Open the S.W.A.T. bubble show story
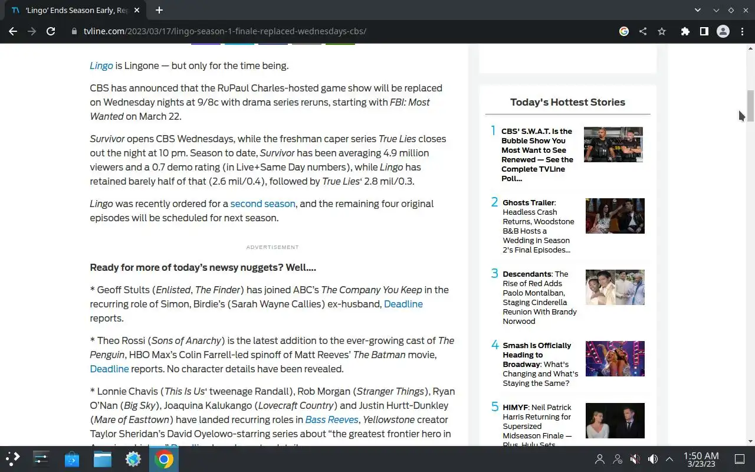The width and height of the screenshot is (755, 472). 537,155
